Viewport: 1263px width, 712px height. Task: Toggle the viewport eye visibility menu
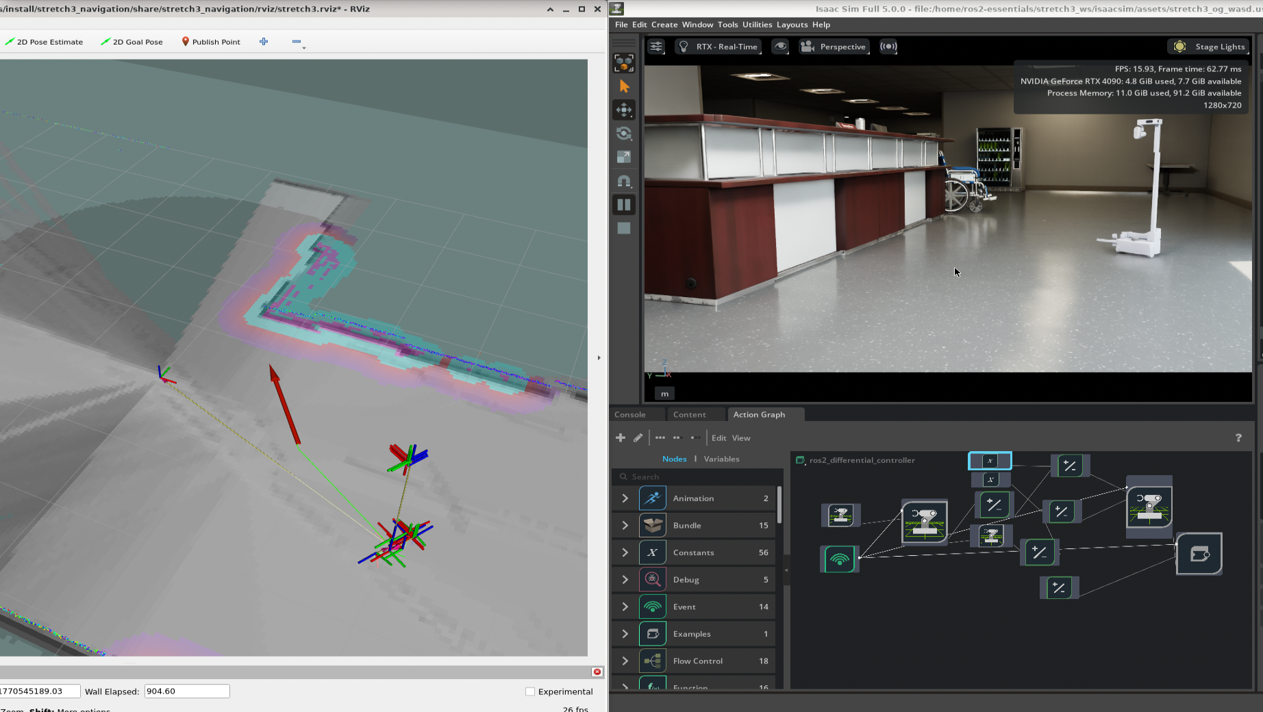tap(779, 47)
